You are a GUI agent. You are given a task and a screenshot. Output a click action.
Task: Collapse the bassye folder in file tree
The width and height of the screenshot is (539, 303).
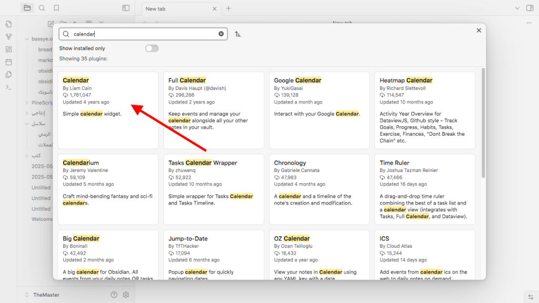[27, 39]
